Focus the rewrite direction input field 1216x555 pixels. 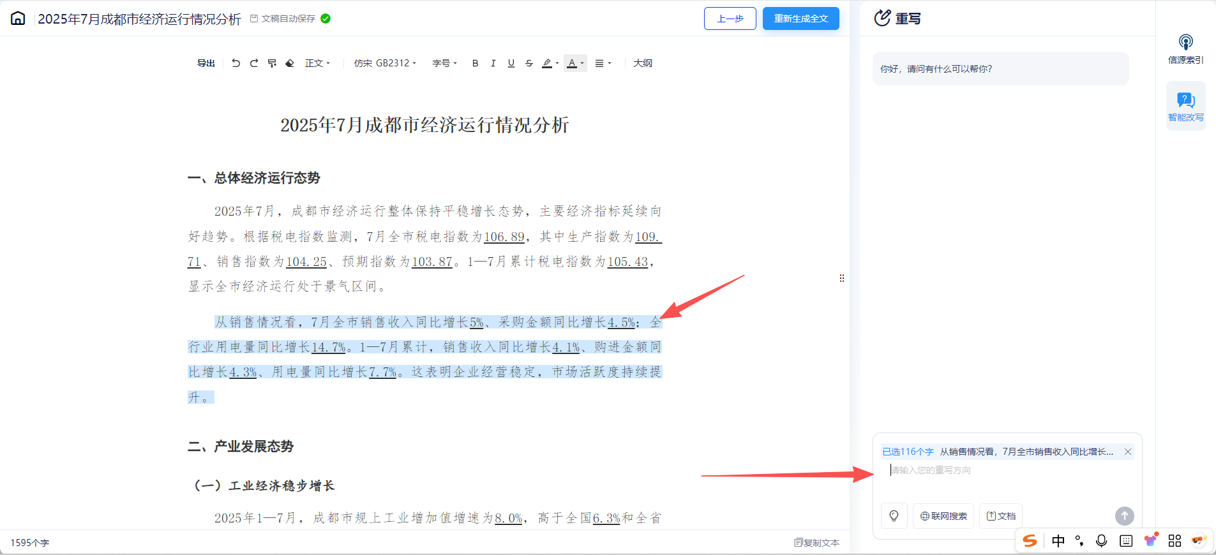coord(1007,470)
